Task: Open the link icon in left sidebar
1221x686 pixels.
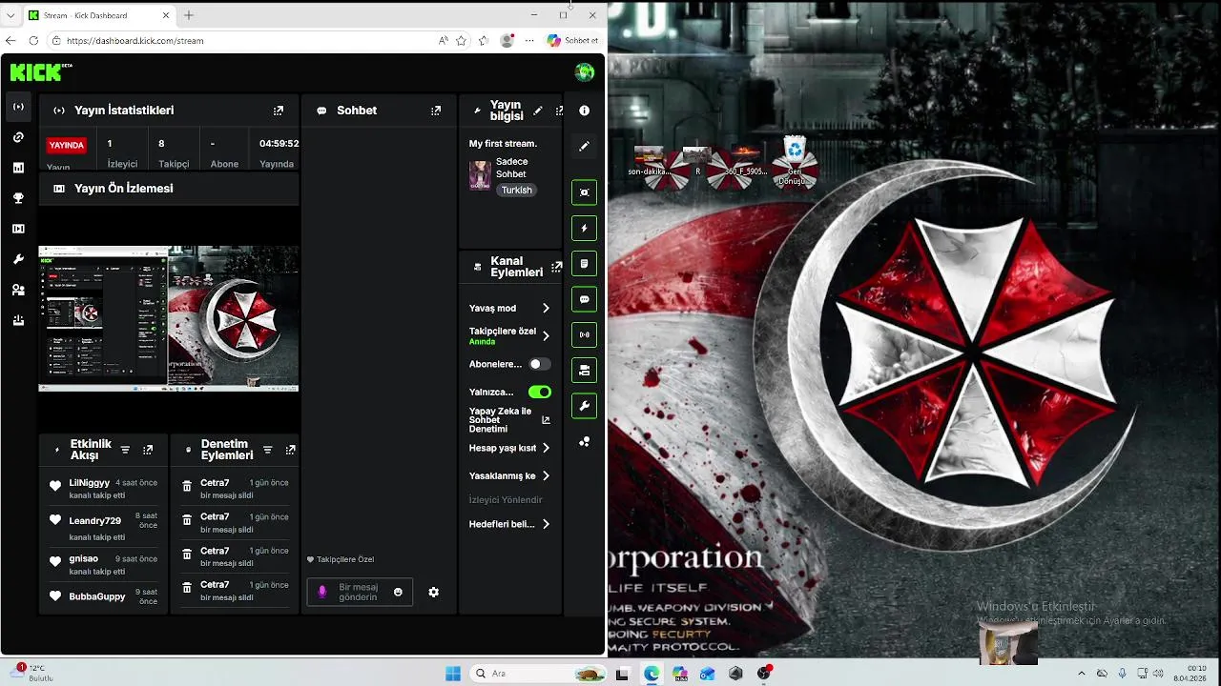Action: pyautogui.click(x=18, y=137)
